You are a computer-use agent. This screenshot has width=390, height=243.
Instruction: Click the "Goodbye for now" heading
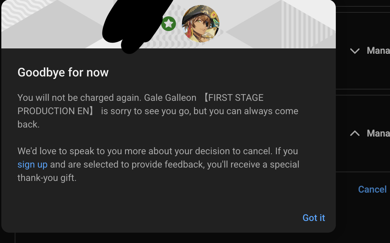click(x=63, y=72)
